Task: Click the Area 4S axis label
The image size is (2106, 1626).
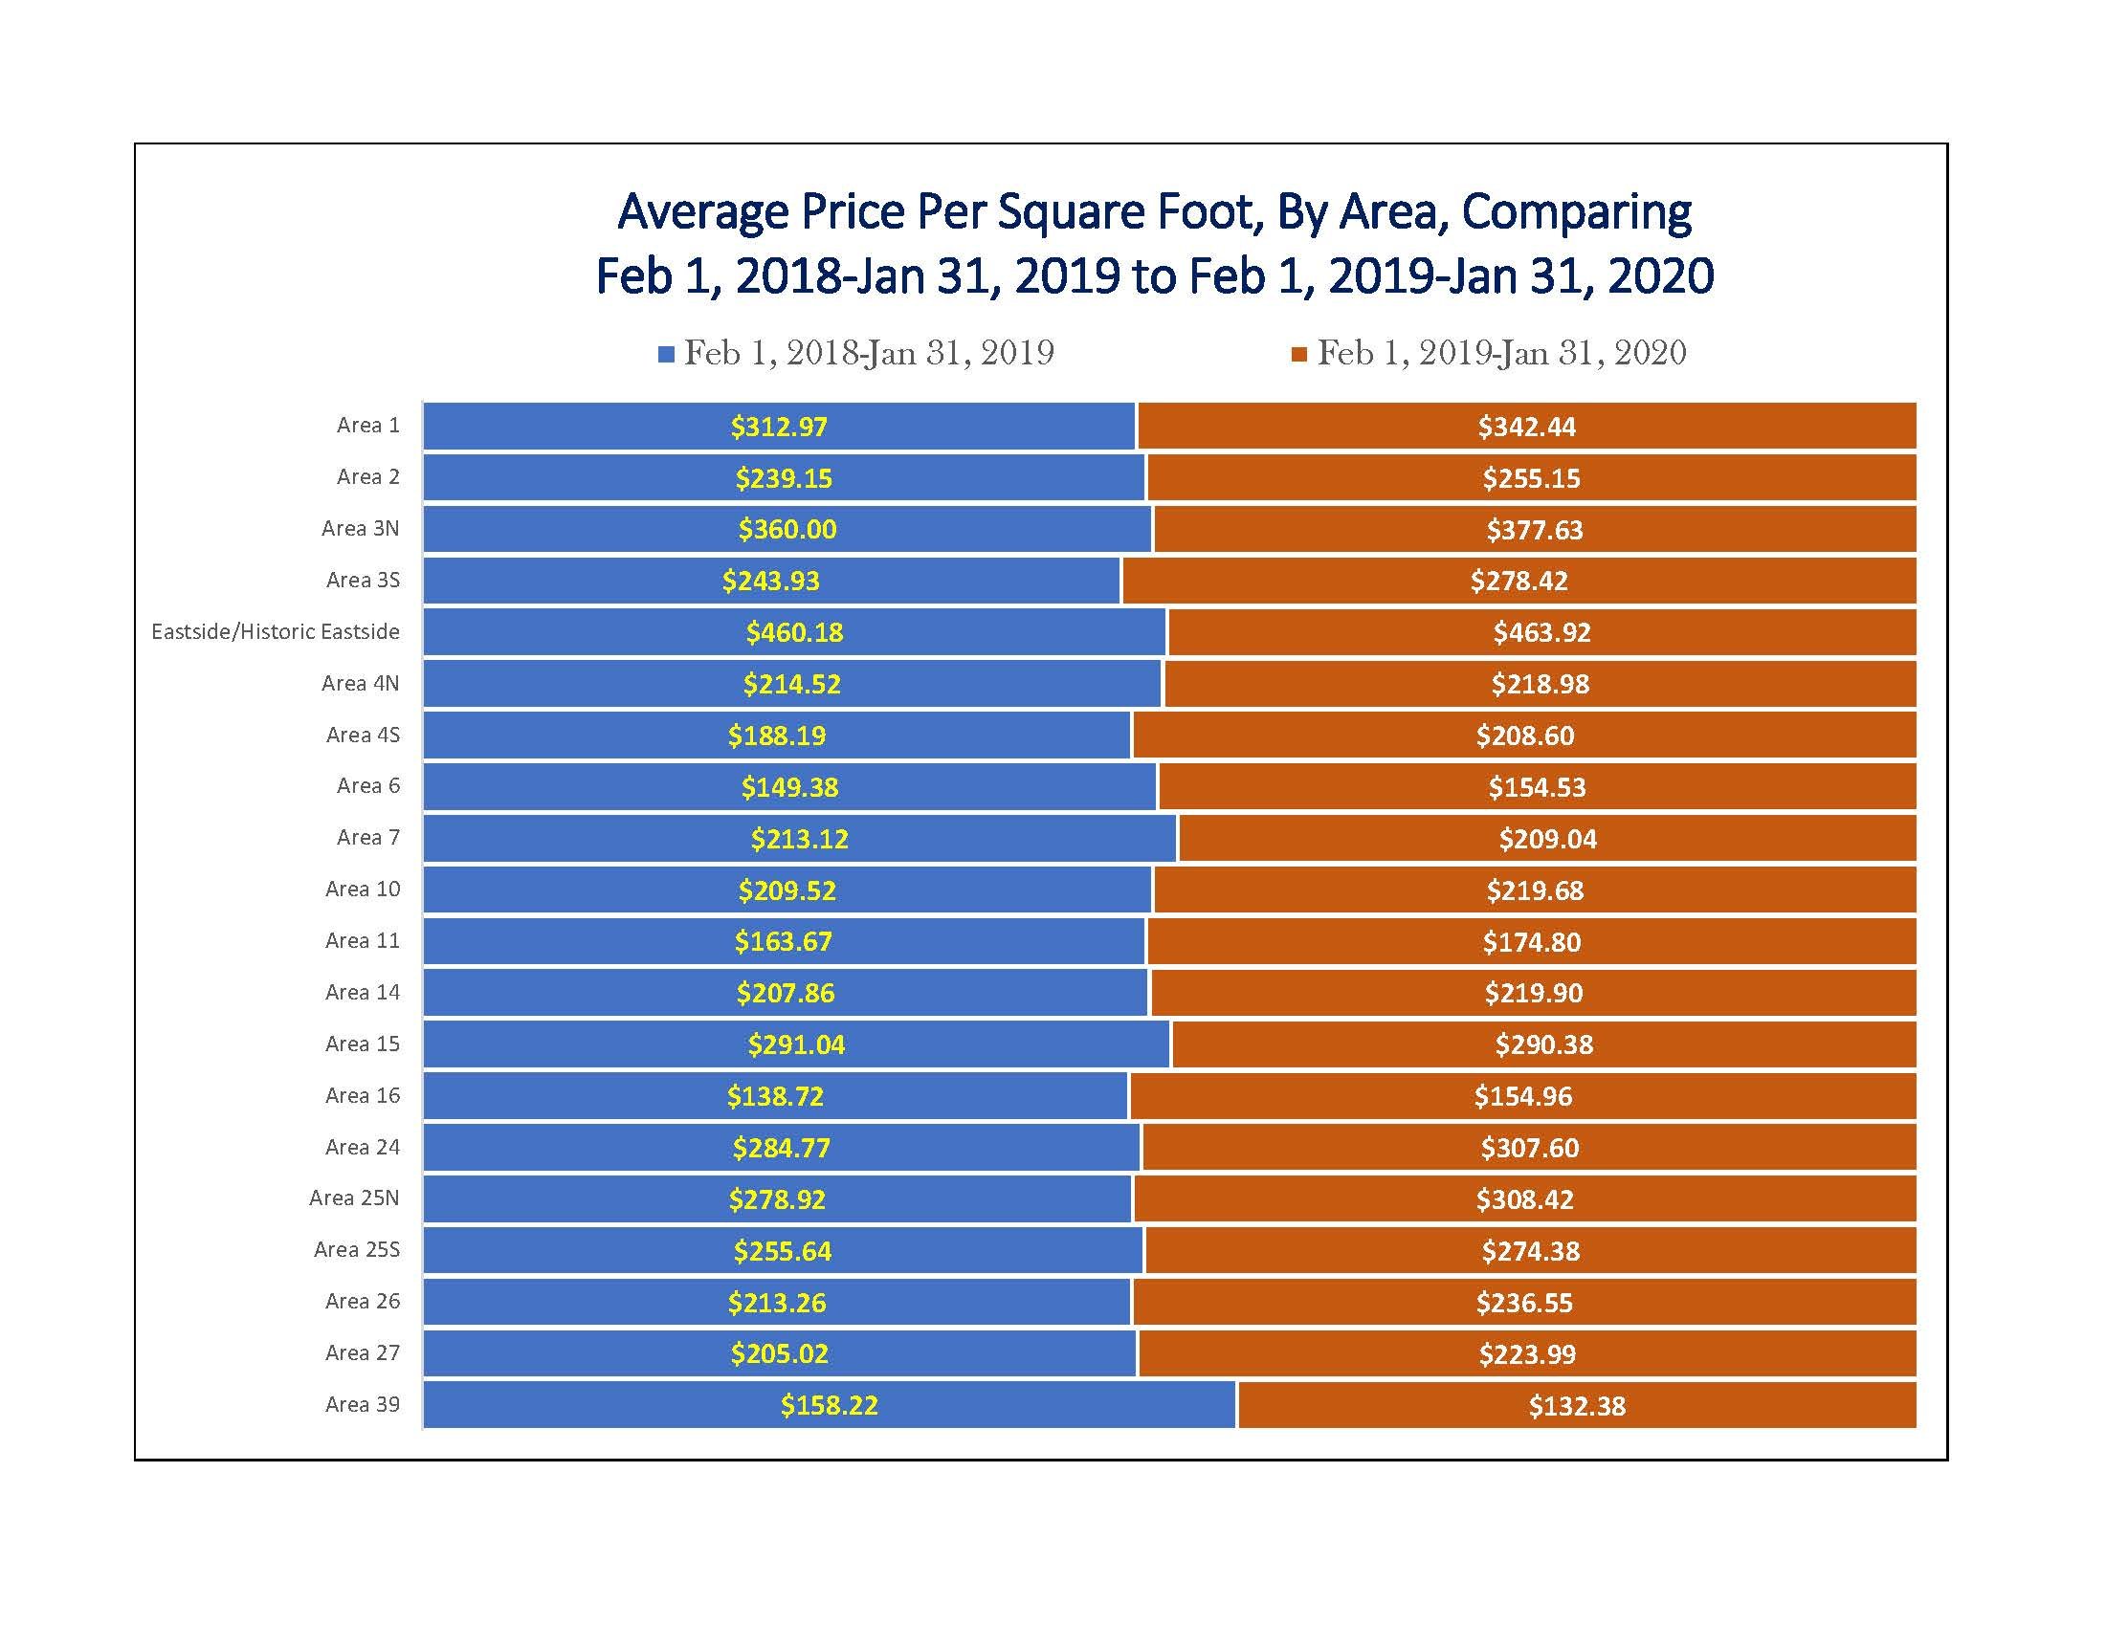Action: pos(363,736)
